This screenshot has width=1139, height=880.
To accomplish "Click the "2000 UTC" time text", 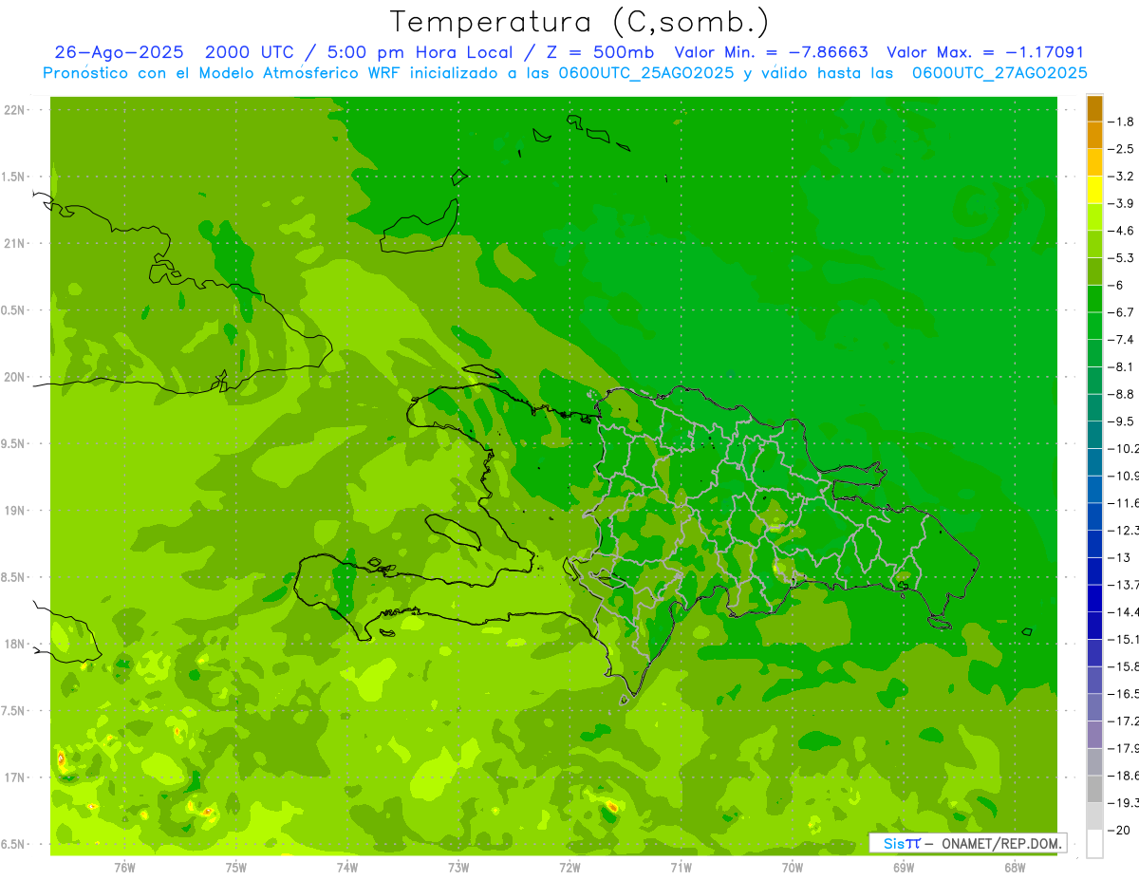I will pyautogui.click(x=252, y=52).
